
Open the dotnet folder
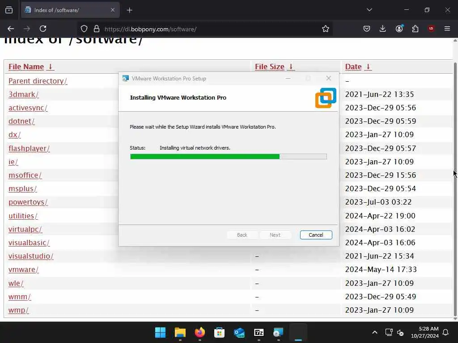tap(21, 121)
